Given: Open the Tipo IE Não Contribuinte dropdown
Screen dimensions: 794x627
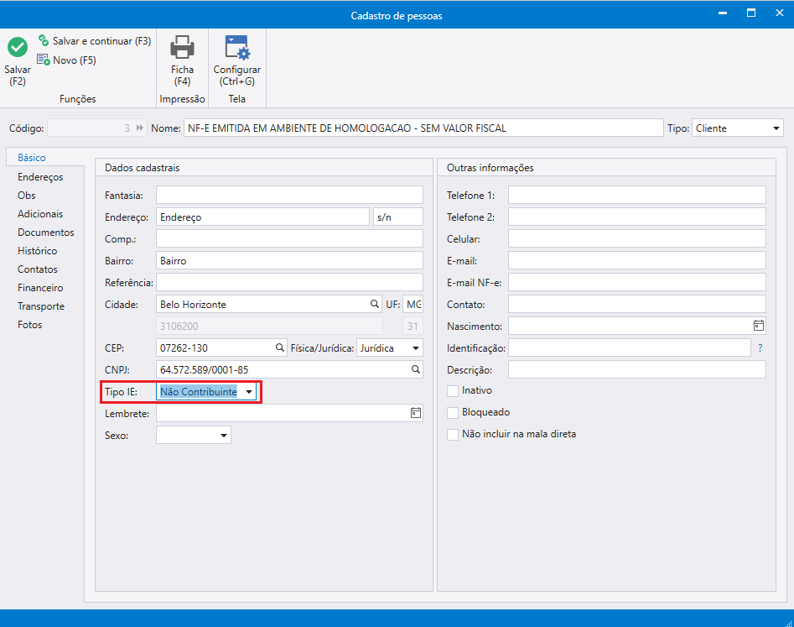Looking at the screenshot, I should 249,392.
